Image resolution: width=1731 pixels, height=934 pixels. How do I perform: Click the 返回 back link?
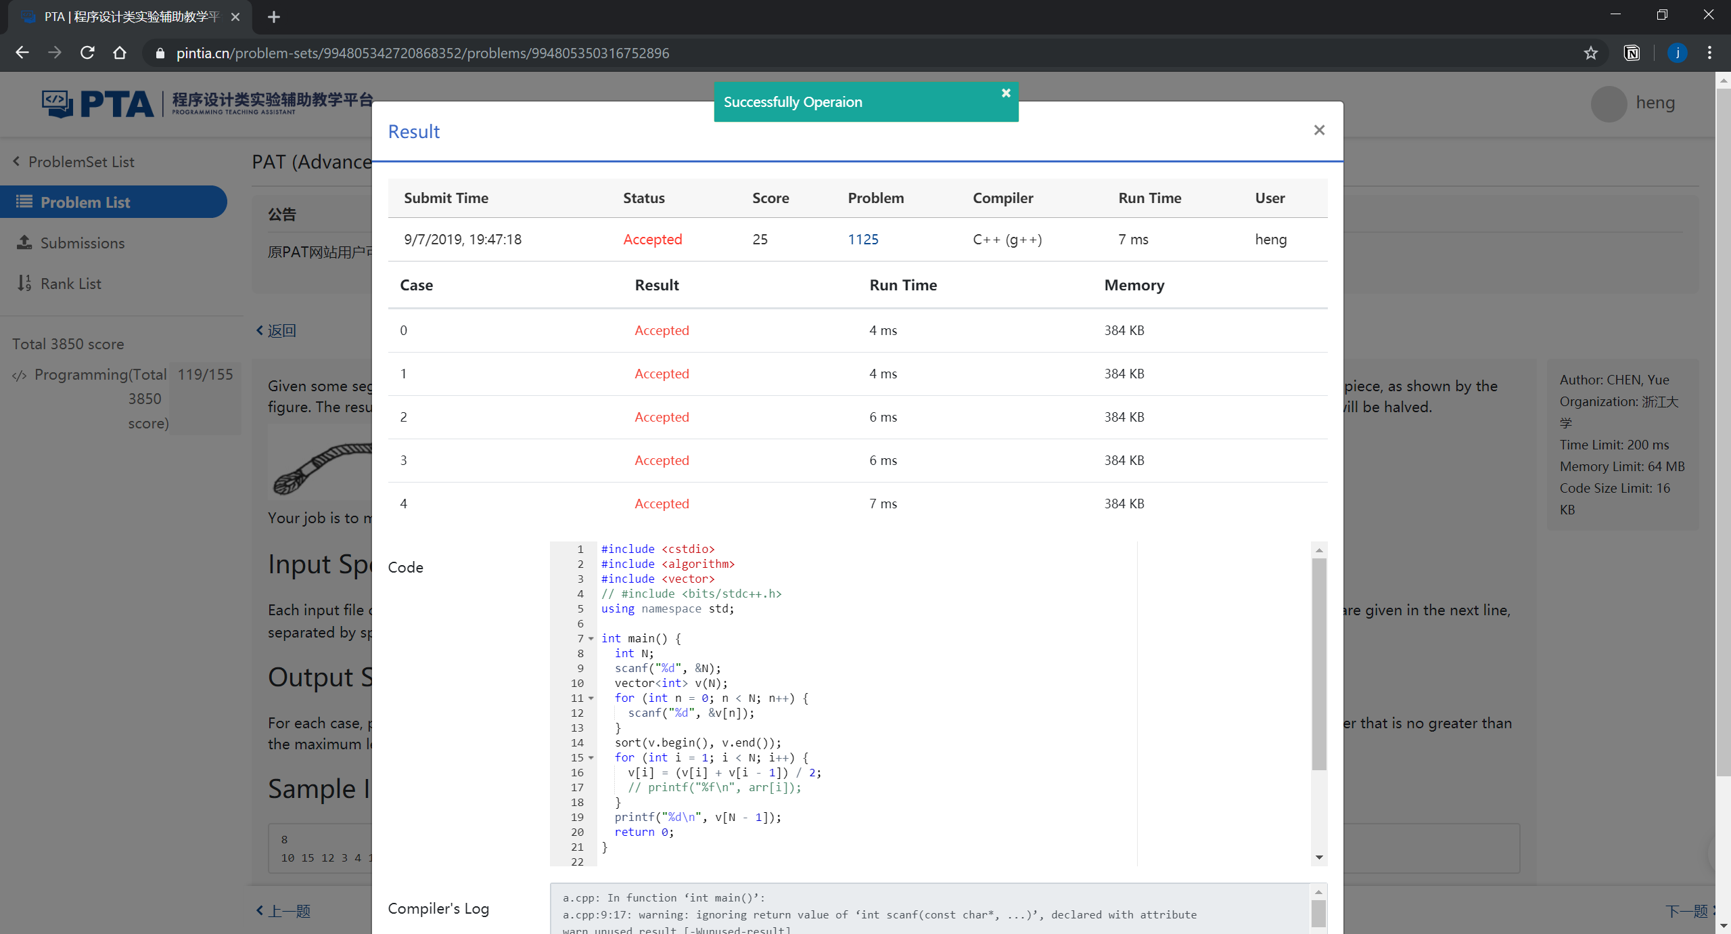tap(276, 330)
